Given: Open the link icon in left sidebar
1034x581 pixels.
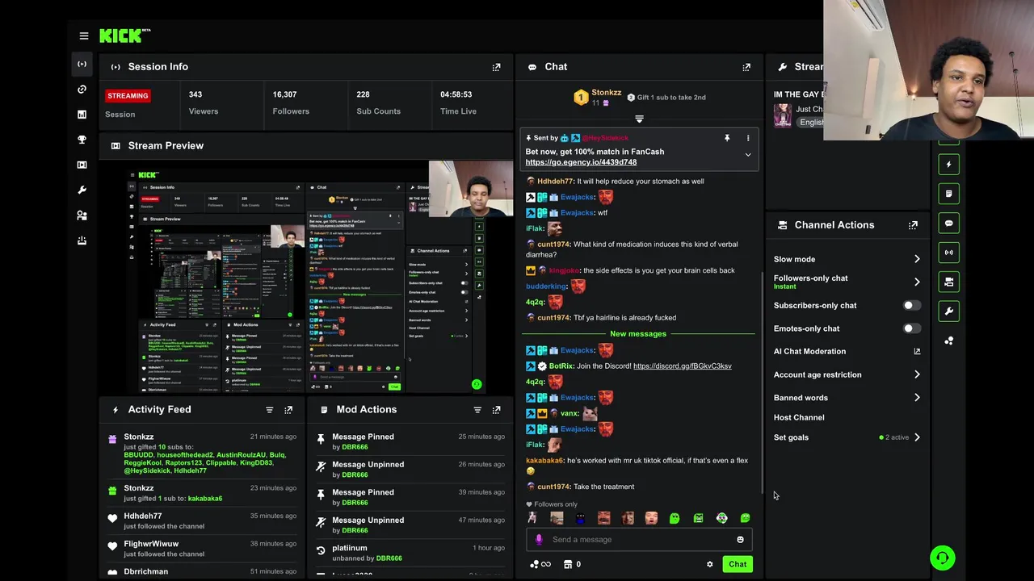Looking at the screenshot, I should click(x=82, y=90).
